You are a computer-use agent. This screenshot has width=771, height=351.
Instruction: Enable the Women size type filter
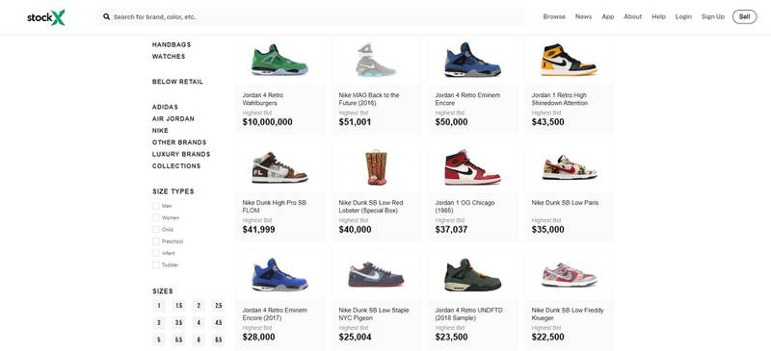pos(156,218)
